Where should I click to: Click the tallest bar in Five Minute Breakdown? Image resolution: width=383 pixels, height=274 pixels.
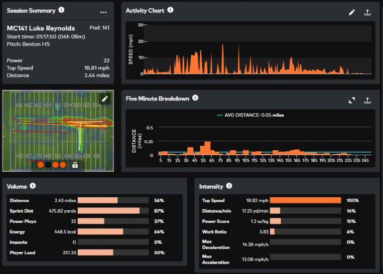pyautogui.click(x=207, y=148)
